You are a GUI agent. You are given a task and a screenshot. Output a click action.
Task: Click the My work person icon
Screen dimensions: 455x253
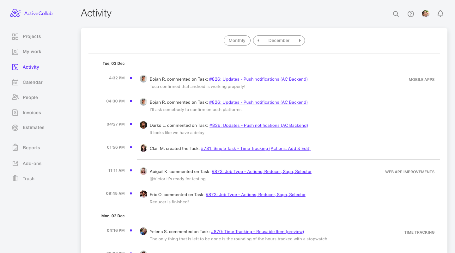15,52
